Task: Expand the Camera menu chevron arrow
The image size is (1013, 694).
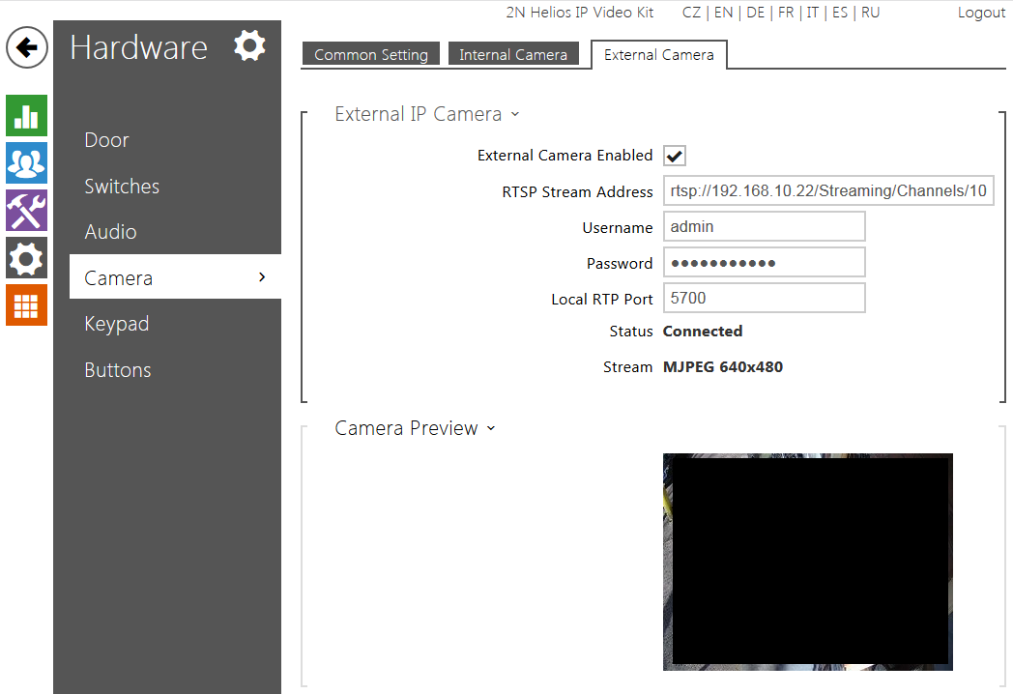Action: click(262, 278)
